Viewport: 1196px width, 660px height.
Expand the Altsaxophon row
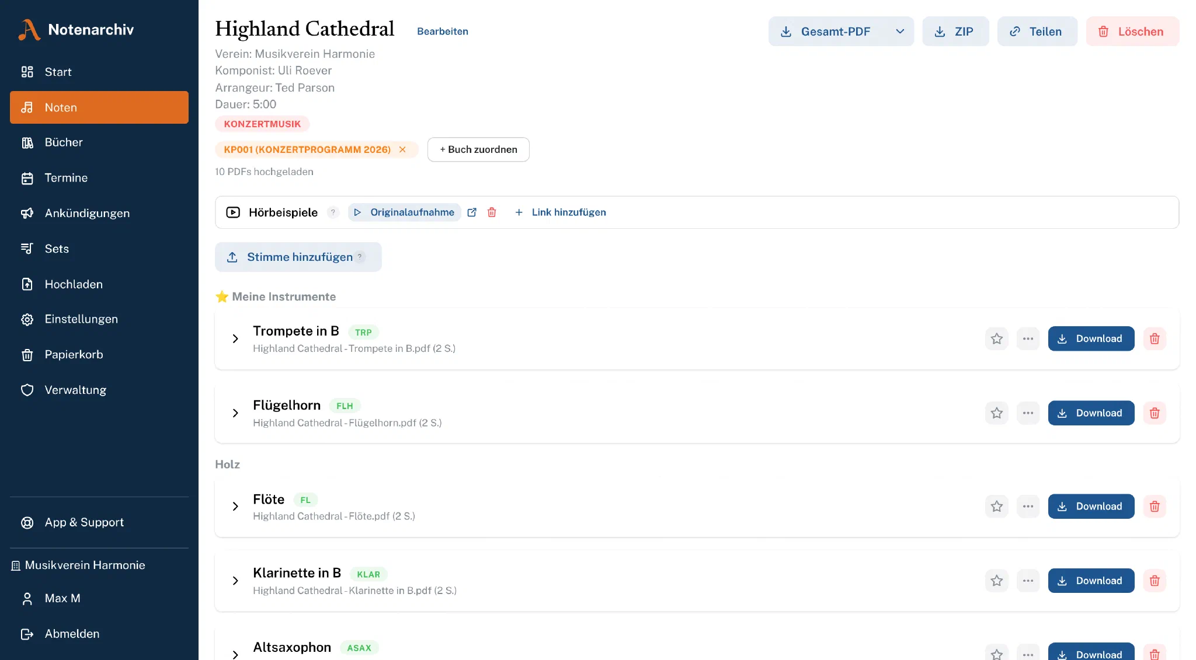(x=235, y=655)
